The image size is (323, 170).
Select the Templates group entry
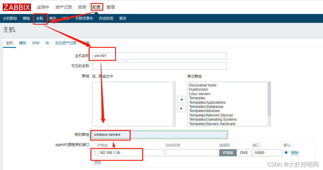pos(197,98)
